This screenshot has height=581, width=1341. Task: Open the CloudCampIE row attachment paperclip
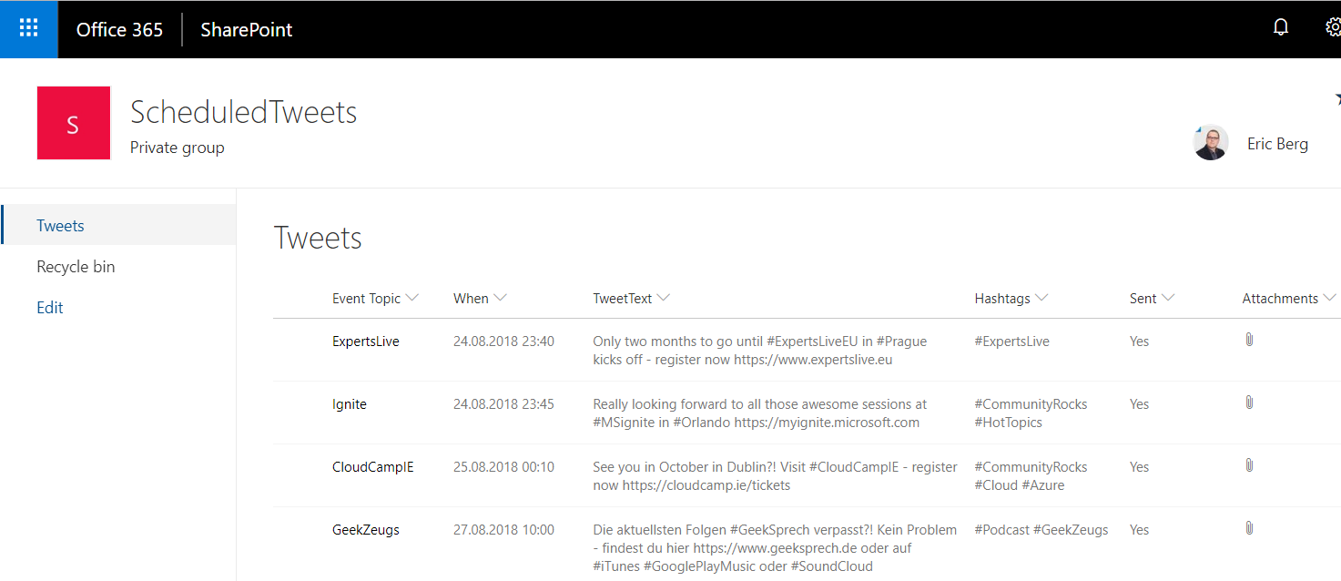pos(1249,465)
